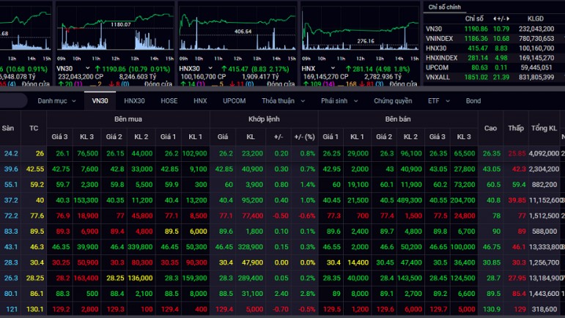Screen dimensions: 565x318
Task: Click the +/- (%) column header
Action: click(x=304, y=136)
